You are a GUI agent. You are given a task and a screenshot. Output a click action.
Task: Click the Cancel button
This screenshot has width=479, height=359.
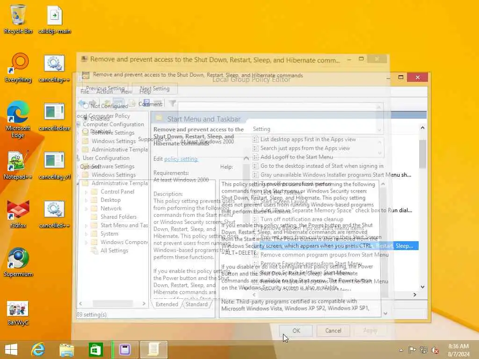(333, 330)
